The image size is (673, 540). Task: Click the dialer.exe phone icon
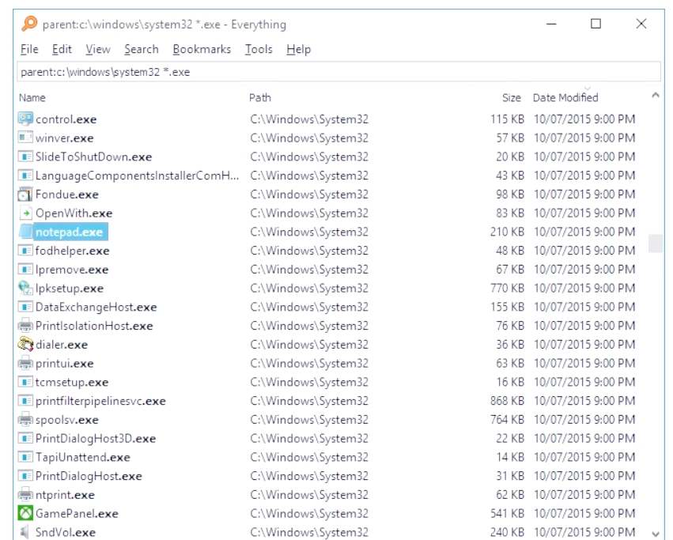coord(25,345)
